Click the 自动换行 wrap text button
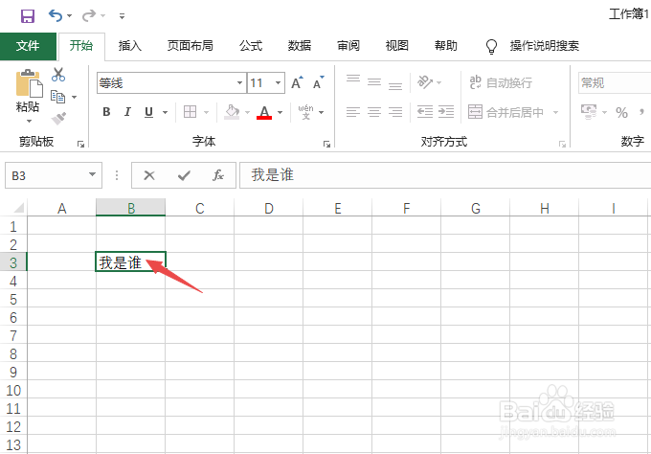Viewport: 651px width, 454px height. tap(501, 82)
